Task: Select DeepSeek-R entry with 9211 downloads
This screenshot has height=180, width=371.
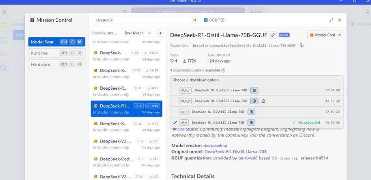Action: coord(127,91)
